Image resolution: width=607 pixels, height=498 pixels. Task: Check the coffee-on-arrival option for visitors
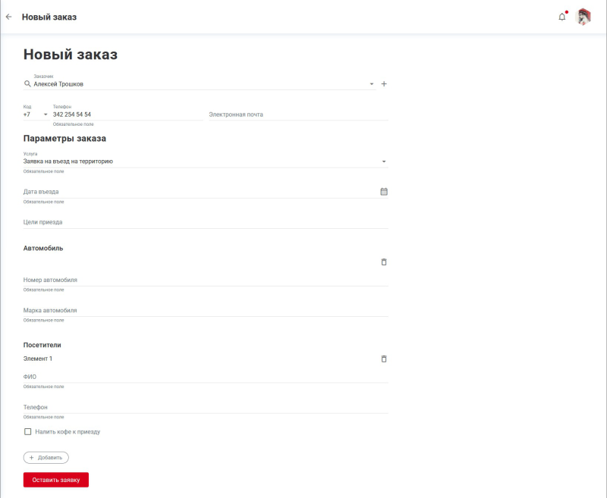coord(27,431)
